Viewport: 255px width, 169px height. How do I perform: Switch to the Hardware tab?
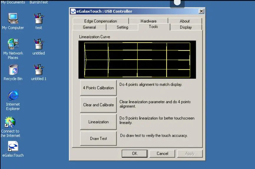[148, 21]
